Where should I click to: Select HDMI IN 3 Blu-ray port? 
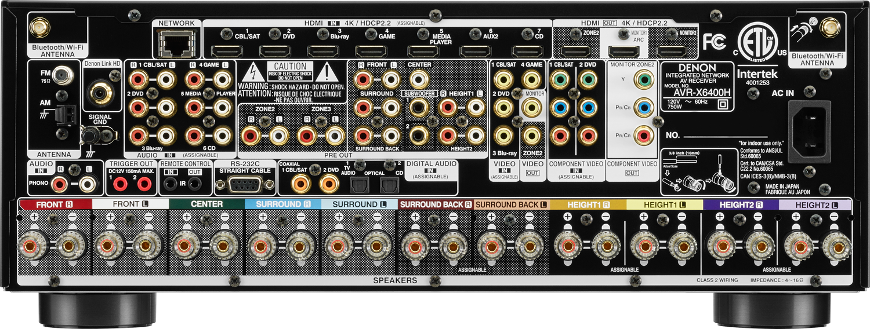click(323, 51)
